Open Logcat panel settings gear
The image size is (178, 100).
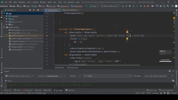tap(170, 71)
